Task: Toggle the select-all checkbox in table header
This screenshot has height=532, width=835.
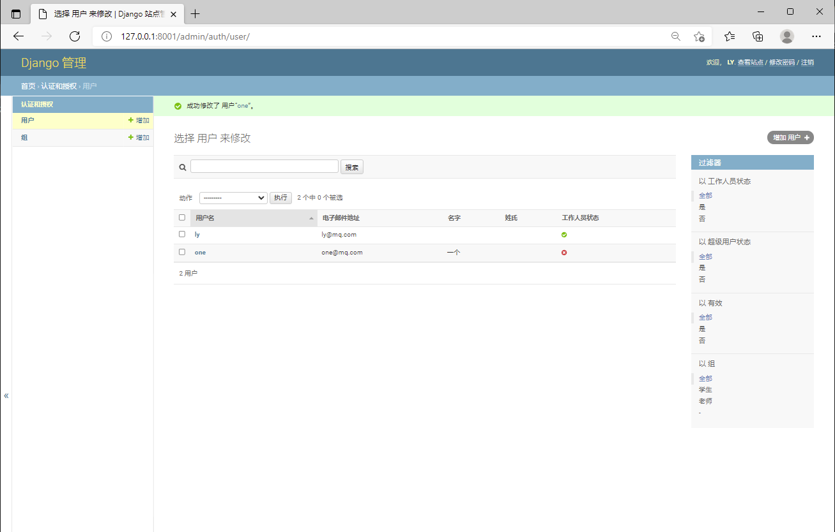Action: [x=182, y=218]
